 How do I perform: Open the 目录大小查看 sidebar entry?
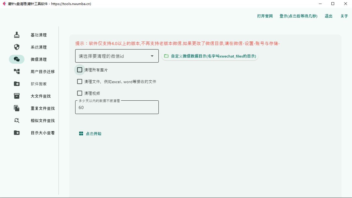43,133
